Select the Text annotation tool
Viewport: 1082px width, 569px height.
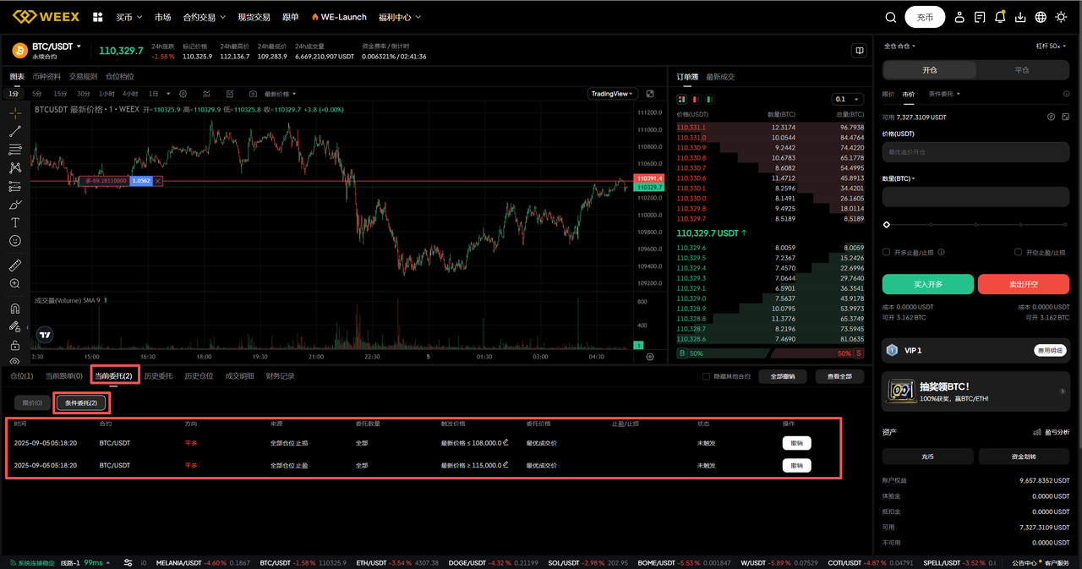coord(15,223)
